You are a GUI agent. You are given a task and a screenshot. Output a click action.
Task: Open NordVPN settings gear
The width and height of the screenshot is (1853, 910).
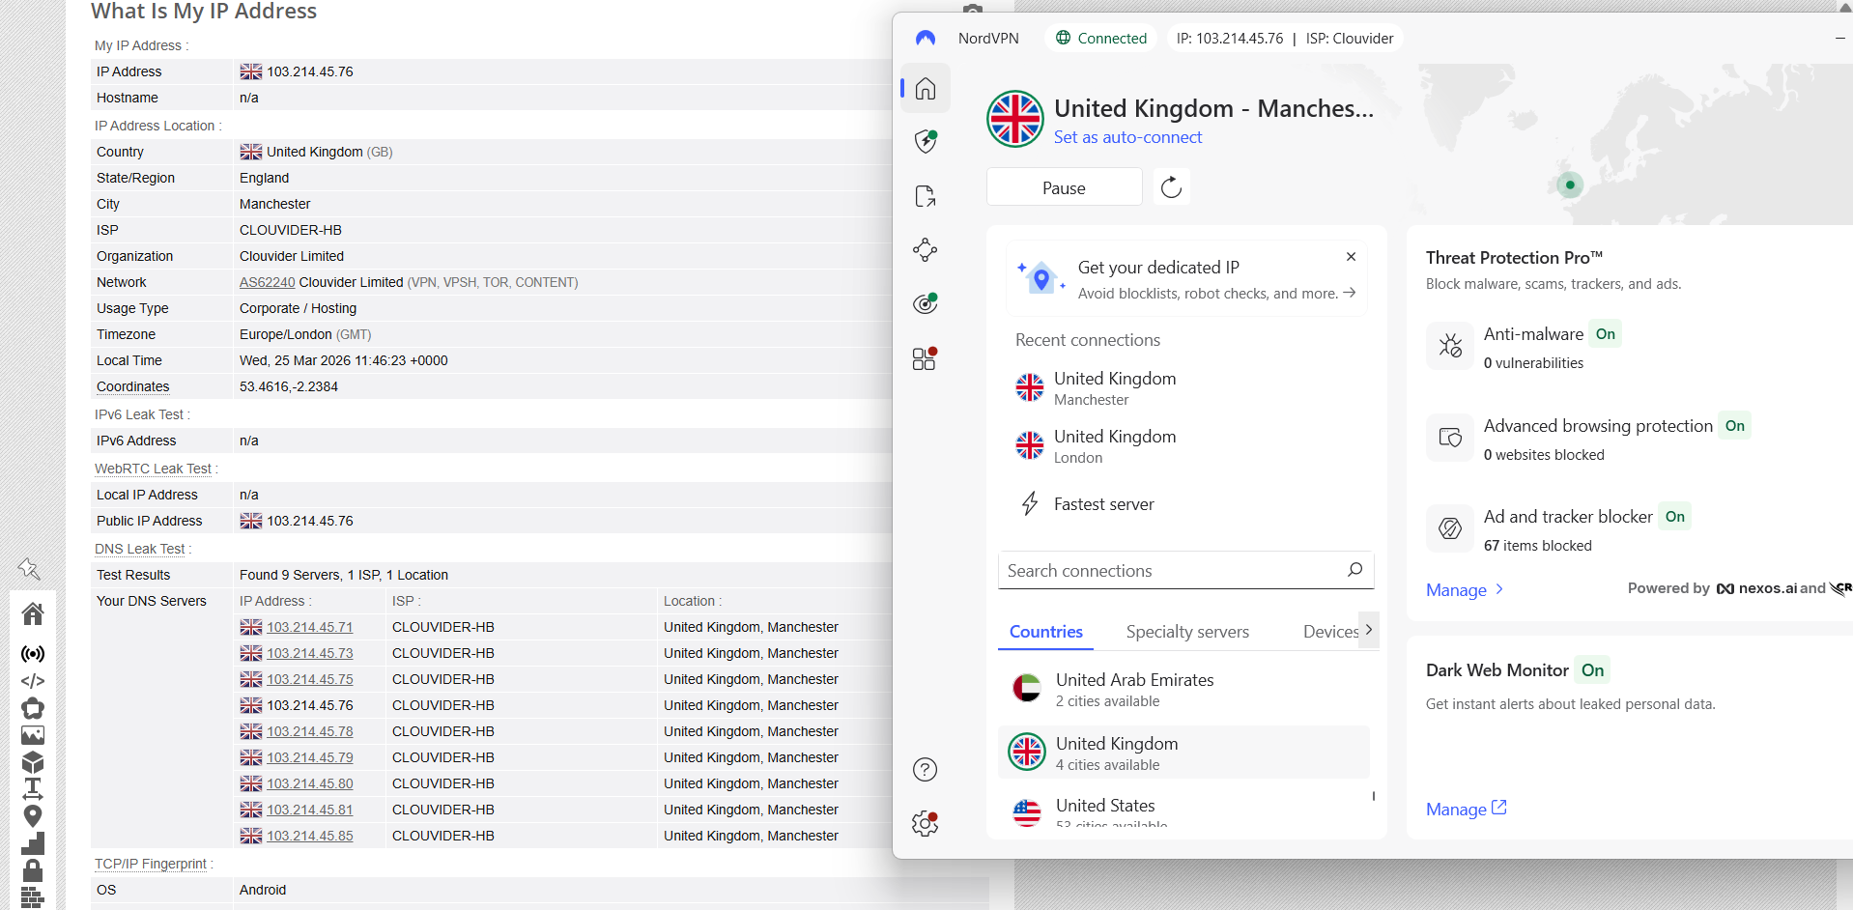[925, 823]
